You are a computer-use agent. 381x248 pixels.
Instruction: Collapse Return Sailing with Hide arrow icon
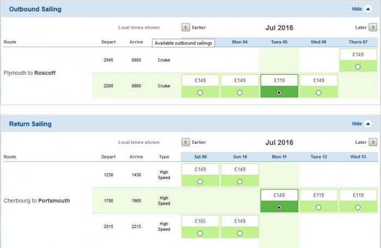coord(368,124)
